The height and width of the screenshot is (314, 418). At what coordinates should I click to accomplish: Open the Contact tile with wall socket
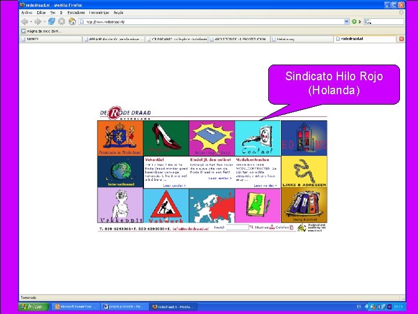pyautogui.click(x=258, y=138)
